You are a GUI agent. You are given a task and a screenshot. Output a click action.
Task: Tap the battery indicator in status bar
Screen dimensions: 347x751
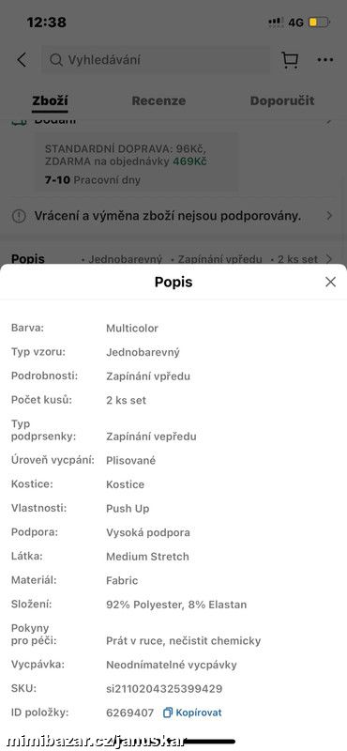319,22
